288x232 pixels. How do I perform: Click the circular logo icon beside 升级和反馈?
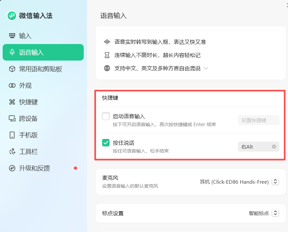click(12, 168)
